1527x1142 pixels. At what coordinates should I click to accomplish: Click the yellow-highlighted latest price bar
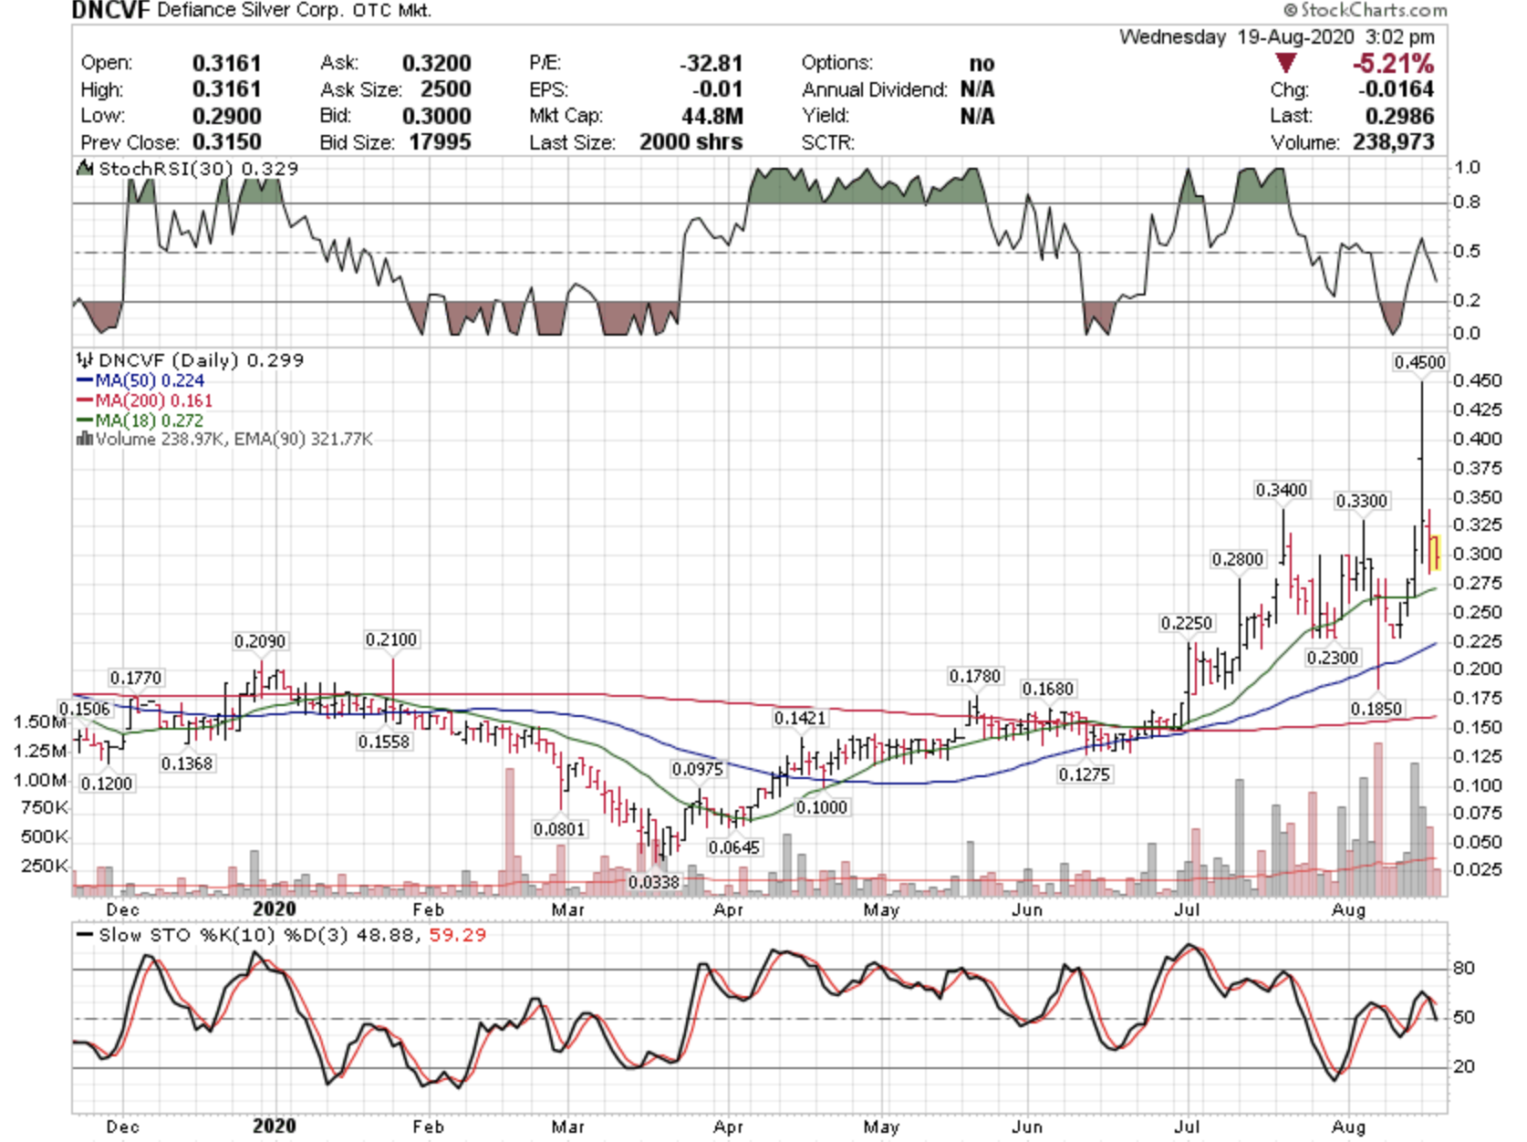point(1436,553)
